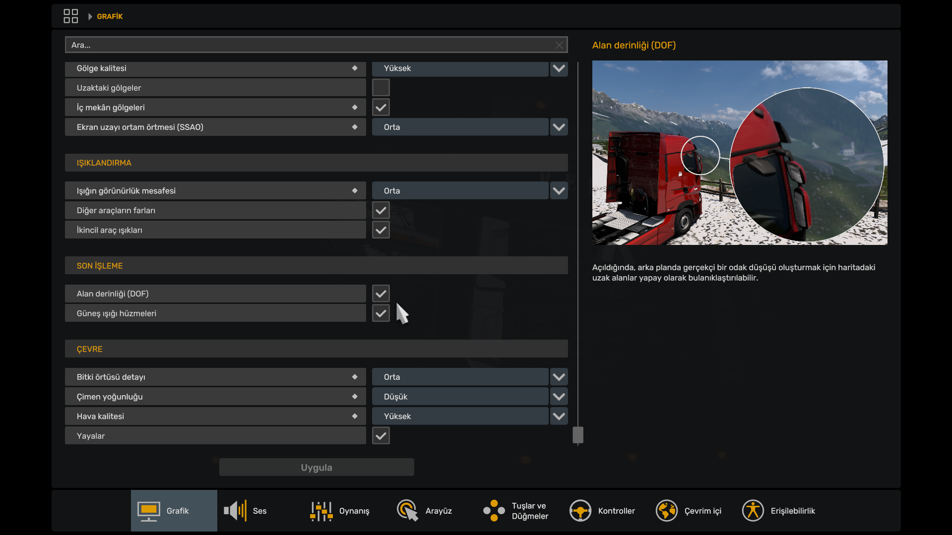Click the Erişilebilirlik accessibility icon
The height and width of the screenshot is (535, 952).
coord(753,511)
